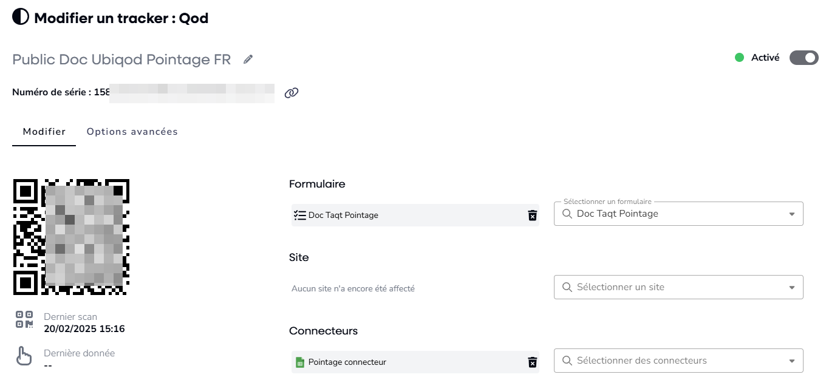Switch to the Options avancées tab
This screenshot has width=826, height=380.
click(132, 132)
